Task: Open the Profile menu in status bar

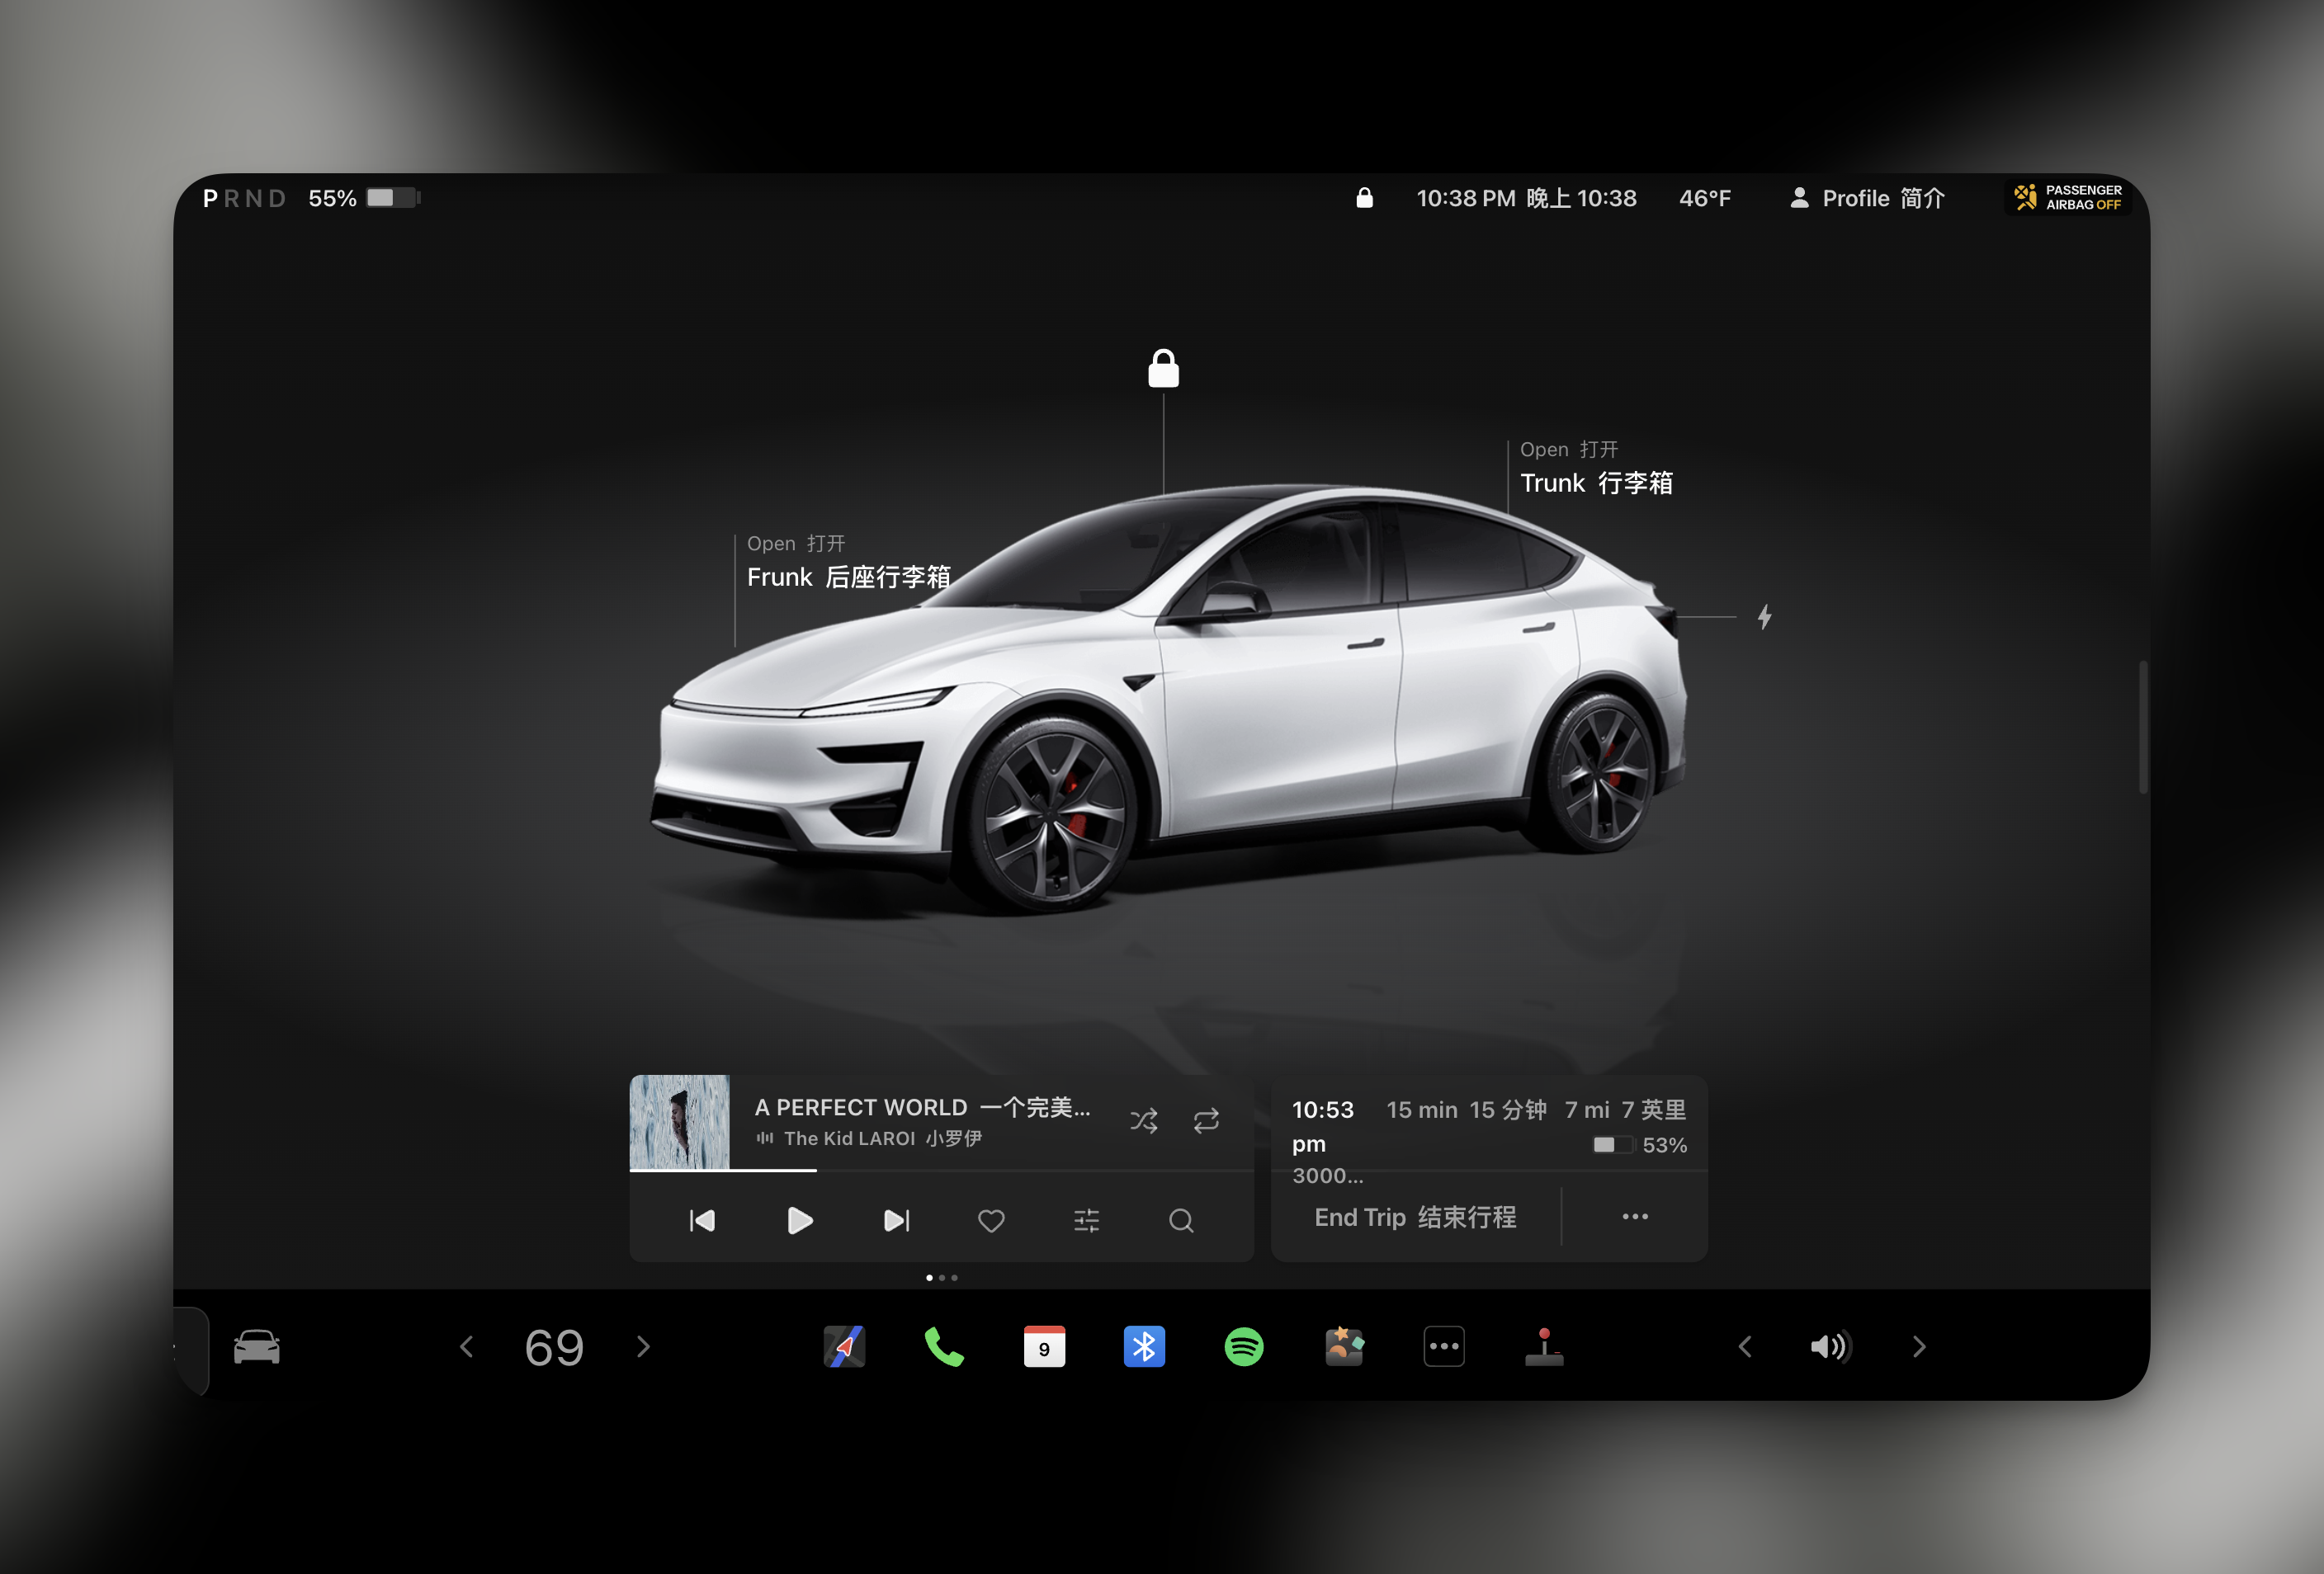Action: pyautogui.click(x=1866, y=198)
